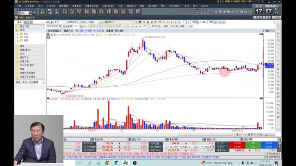Click the 주문 button

[x=182, y=26]
